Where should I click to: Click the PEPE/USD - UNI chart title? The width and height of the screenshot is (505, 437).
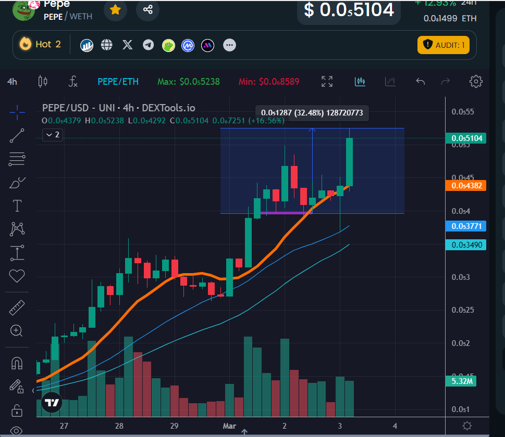point(118,108)
